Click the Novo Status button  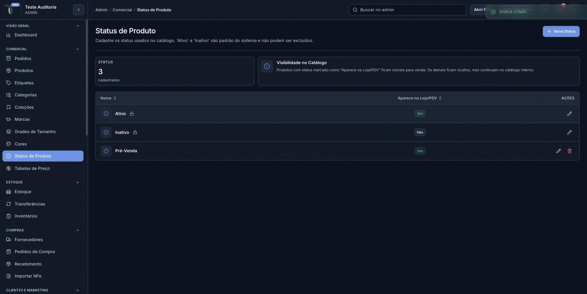[x=561, y=31]
